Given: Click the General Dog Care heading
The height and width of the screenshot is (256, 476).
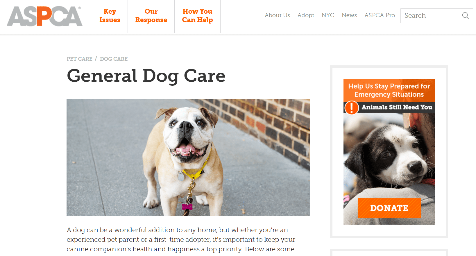Looking at the screenshot, I should pyautogui.click(x=146, y=76).
